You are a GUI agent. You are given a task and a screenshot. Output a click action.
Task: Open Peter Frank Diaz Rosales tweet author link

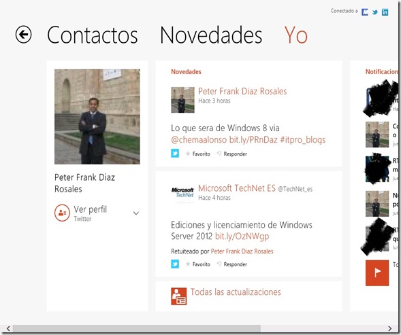(242, 91)
